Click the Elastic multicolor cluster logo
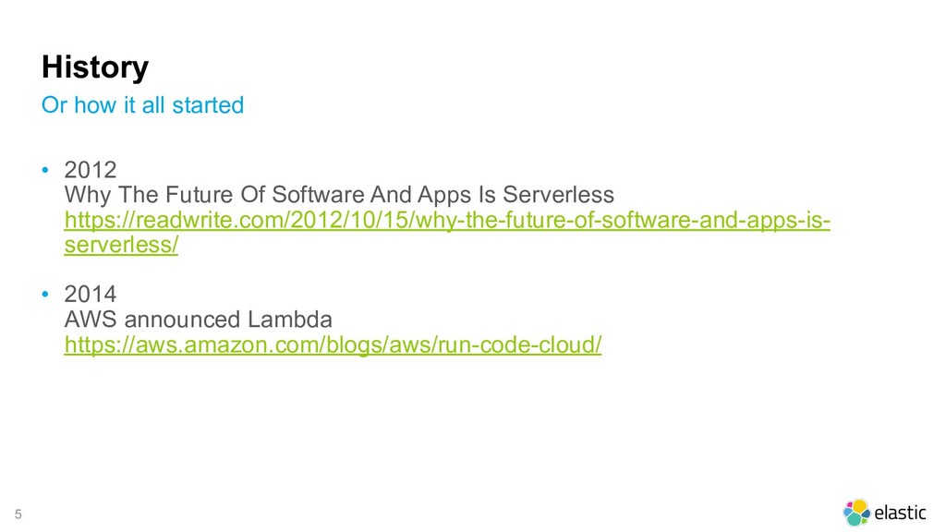This screenshot has height=532, width=946. [x=856, y=512]
